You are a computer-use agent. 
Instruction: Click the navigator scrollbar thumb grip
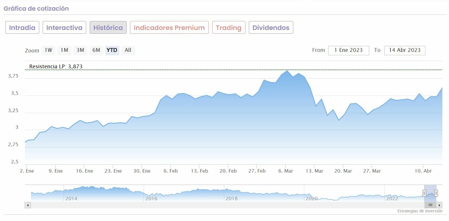tap(430, 205)
